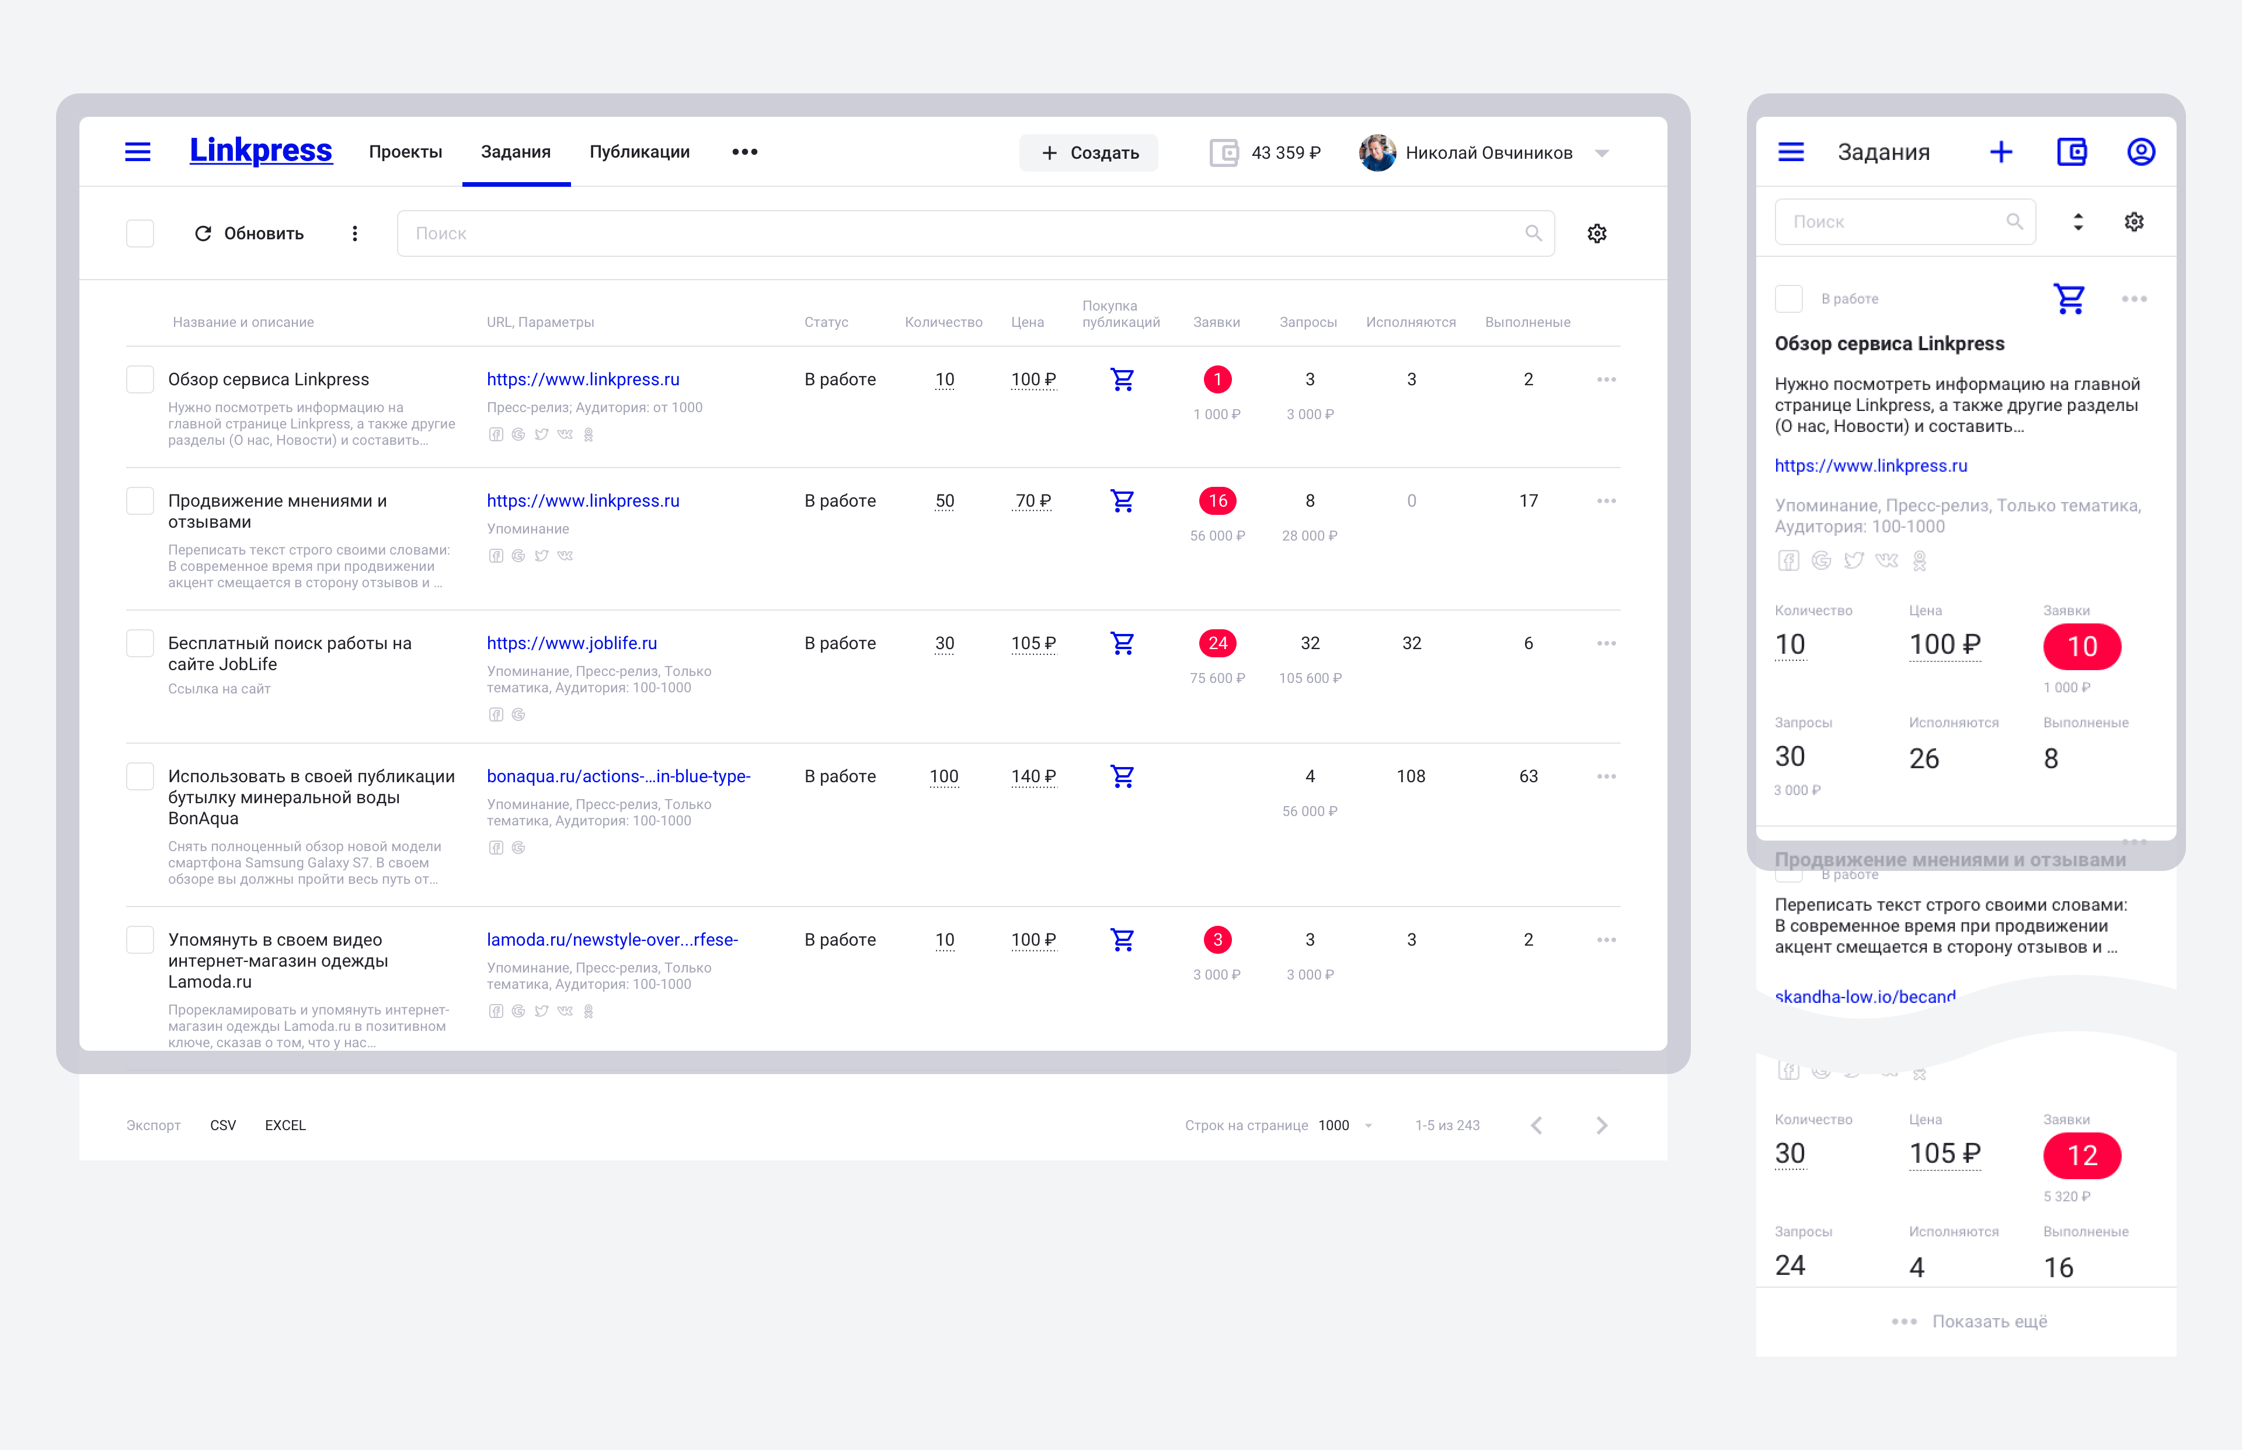Click the desktop Поиск search field
Image resolution: width=2242 pixels, height=1450 pixels.
point(960,233)
